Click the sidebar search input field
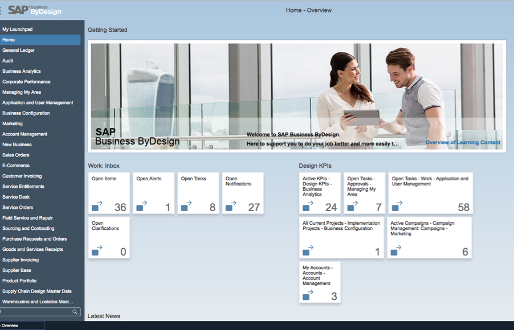Image resolution: width=514 pixels, height=330 pixels. click(x=40, y=312)
